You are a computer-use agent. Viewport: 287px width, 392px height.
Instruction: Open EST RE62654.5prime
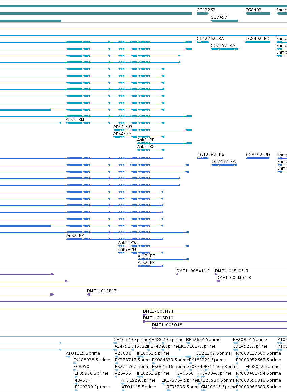(x=203, y=339)
